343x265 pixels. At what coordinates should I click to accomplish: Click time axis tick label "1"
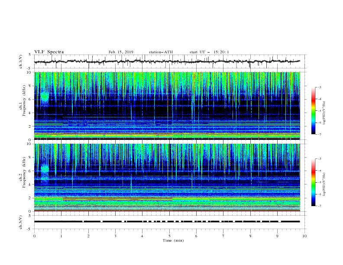(61, 236)
